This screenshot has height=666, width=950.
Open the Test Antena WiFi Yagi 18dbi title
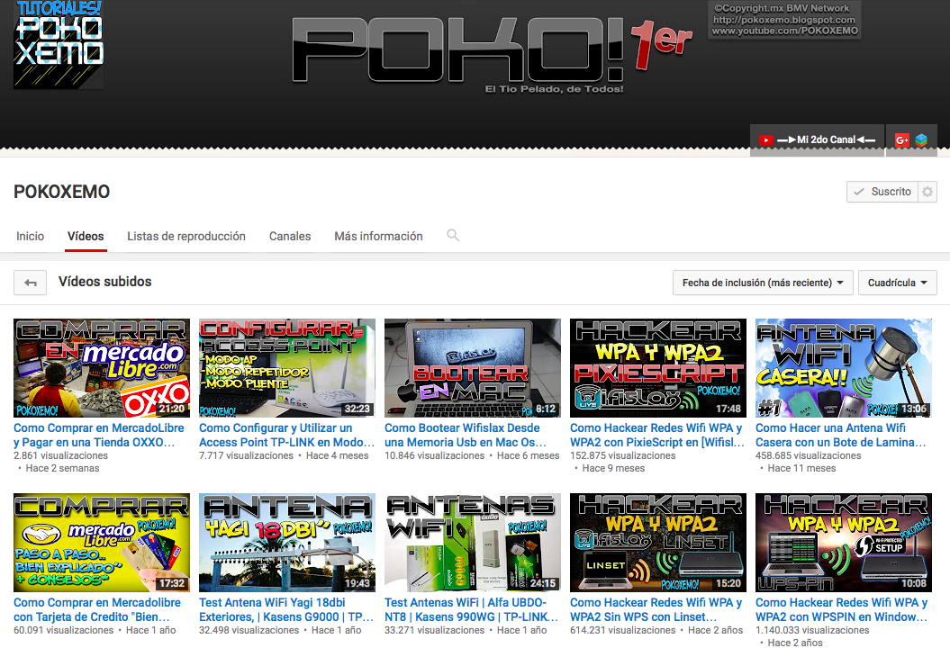tap(286, 609)
